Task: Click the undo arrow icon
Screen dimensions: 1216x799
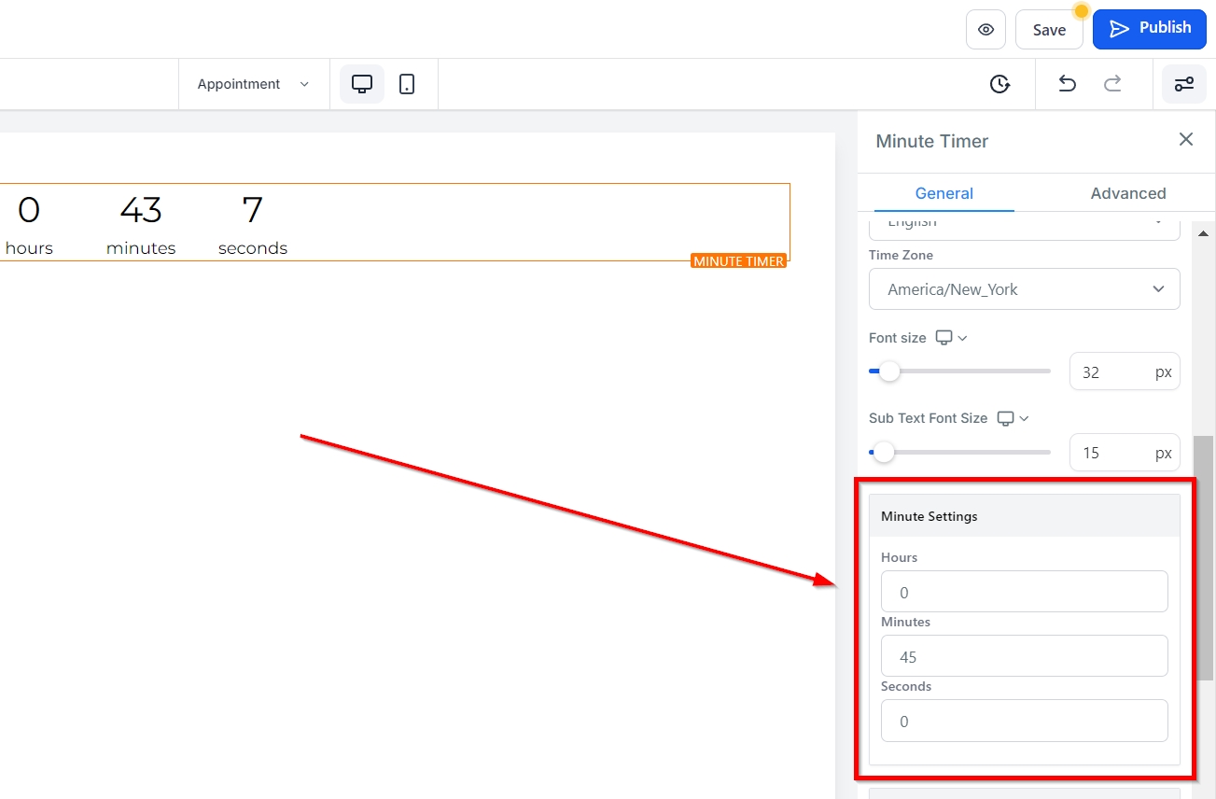Action: [x=1067, y=84]
